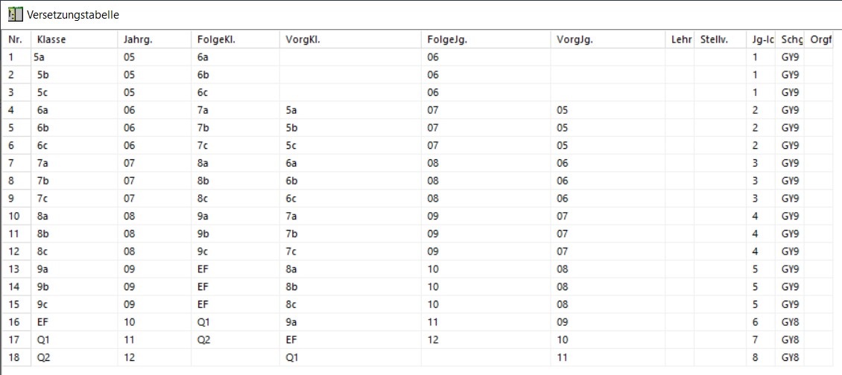Click VorgKl. cell 7c in row 12
This screenshot has height=375, width=842.
pyautogui.click(x=351, y=251)
